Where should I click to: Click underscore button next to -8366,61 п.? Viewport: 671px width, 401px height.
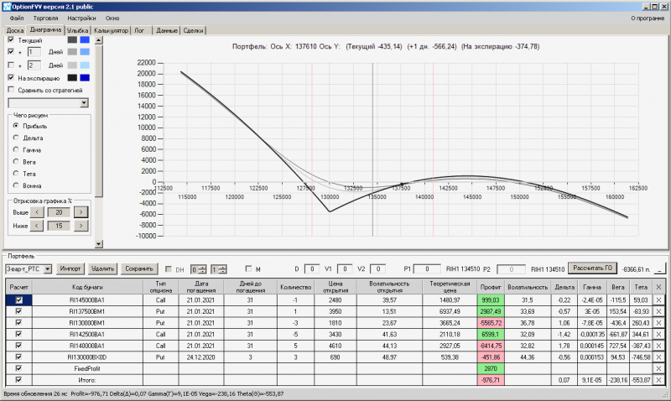coord(660,269)
